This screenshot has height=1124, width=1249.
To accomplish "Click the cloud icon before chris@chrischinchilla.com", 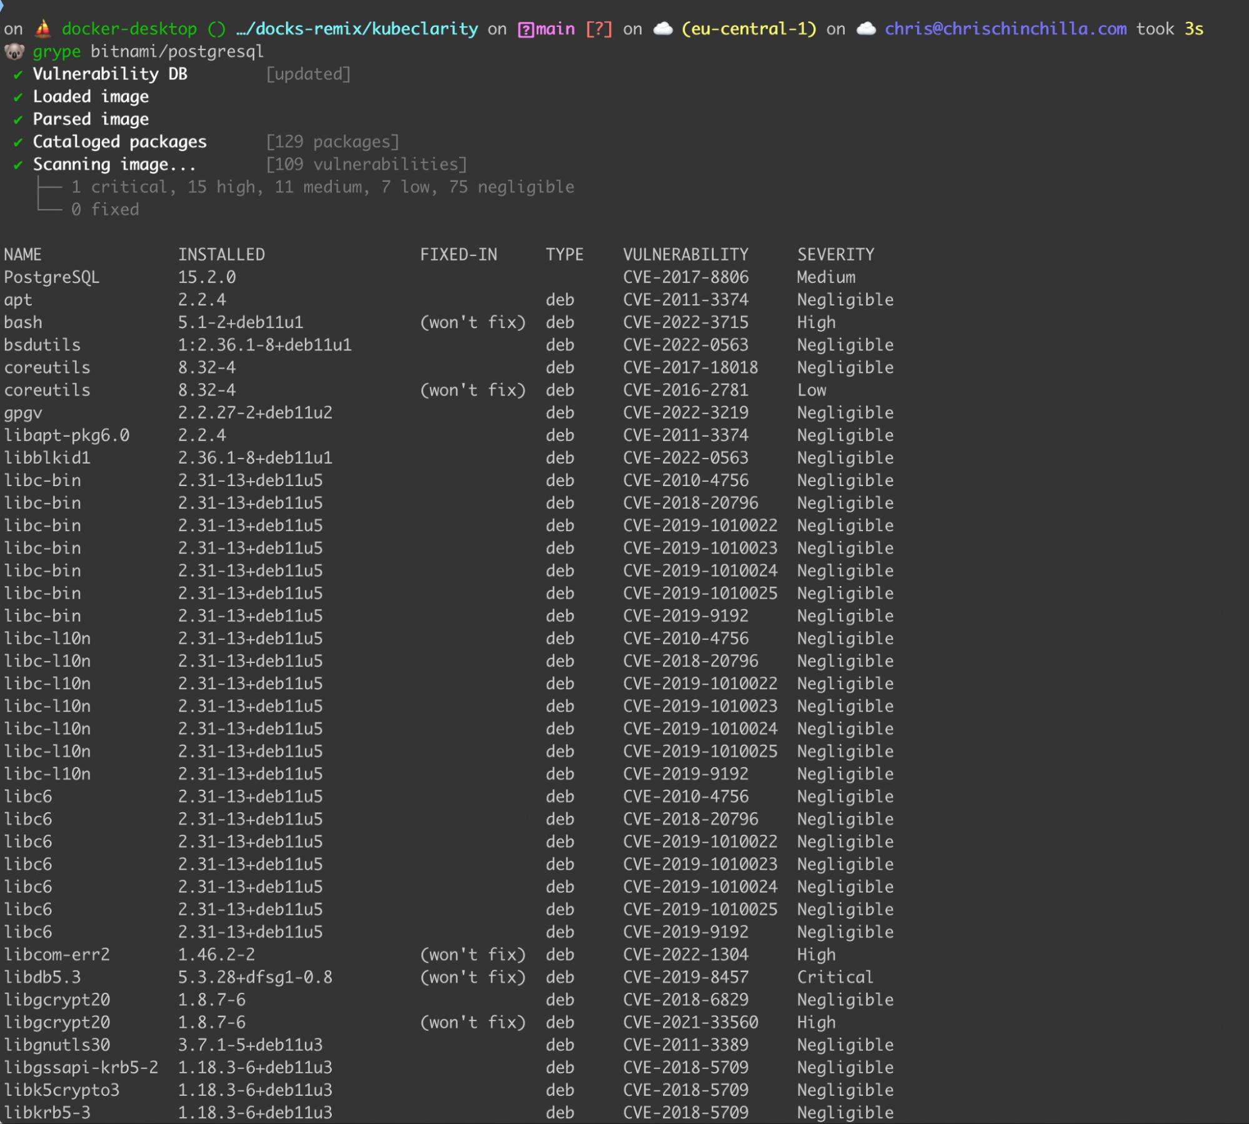I will click(865, 29).
